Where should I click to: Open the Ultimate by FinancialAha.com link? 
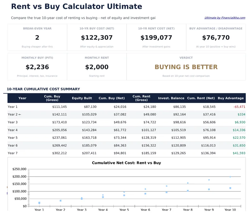224,18
